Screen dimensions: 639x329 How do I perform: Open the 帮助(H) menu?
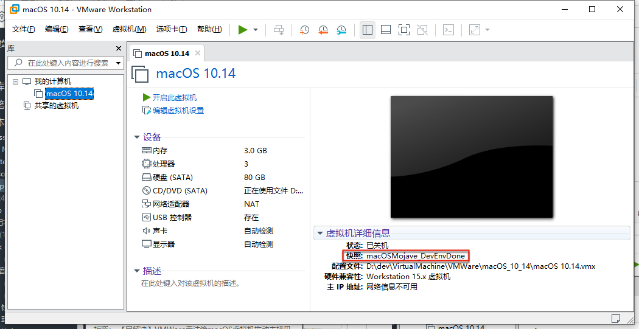[209, 29]
